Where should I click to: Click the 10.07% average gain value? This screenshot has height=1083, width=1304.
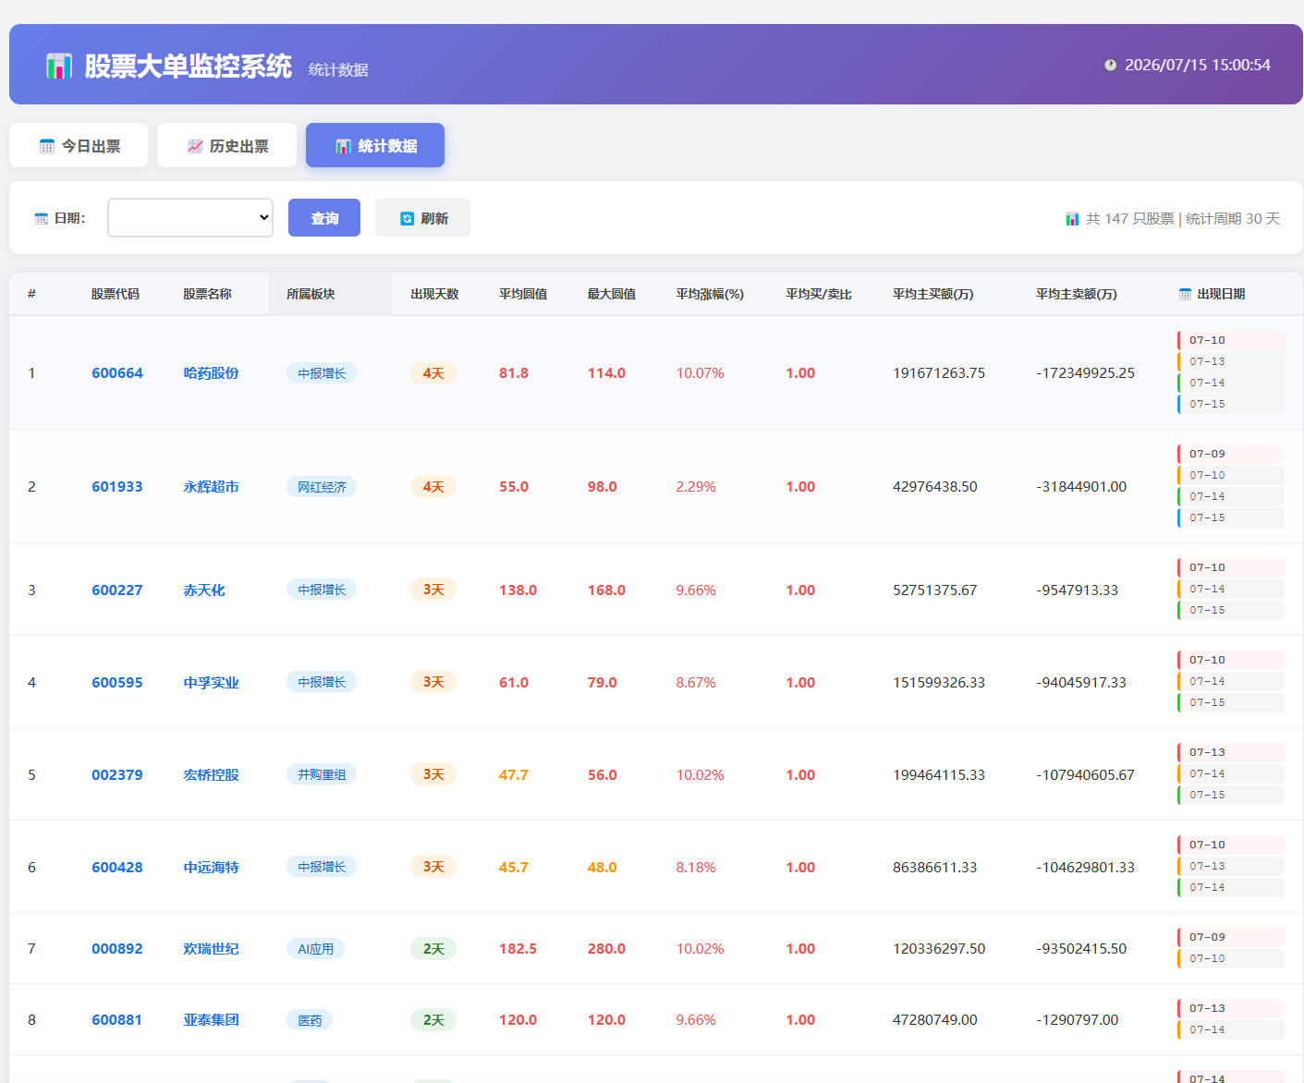click(x=700, y=373)
